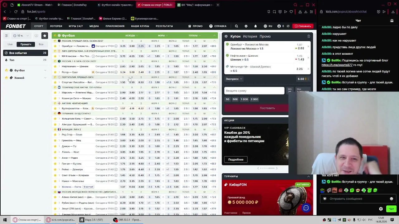This screenshot has height=224, width=399.
Task: Open Kick chat settings gear
Action: click(381, 209)
